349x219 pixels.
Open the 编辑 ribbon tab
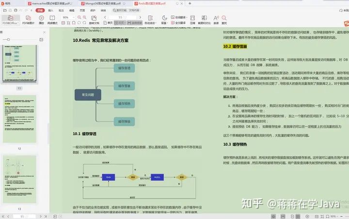(x=72, y=10)
